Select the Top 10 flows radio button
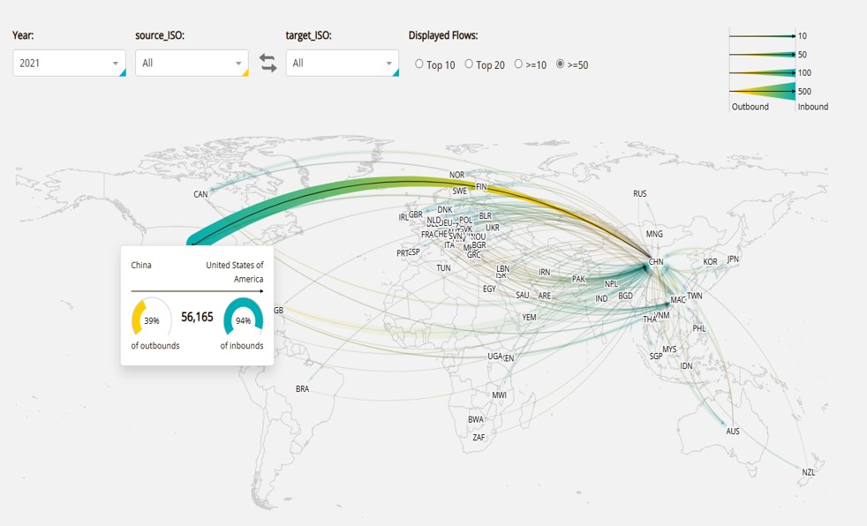The height and width of the screenshot is (526, 867). (x=419, y=64)
